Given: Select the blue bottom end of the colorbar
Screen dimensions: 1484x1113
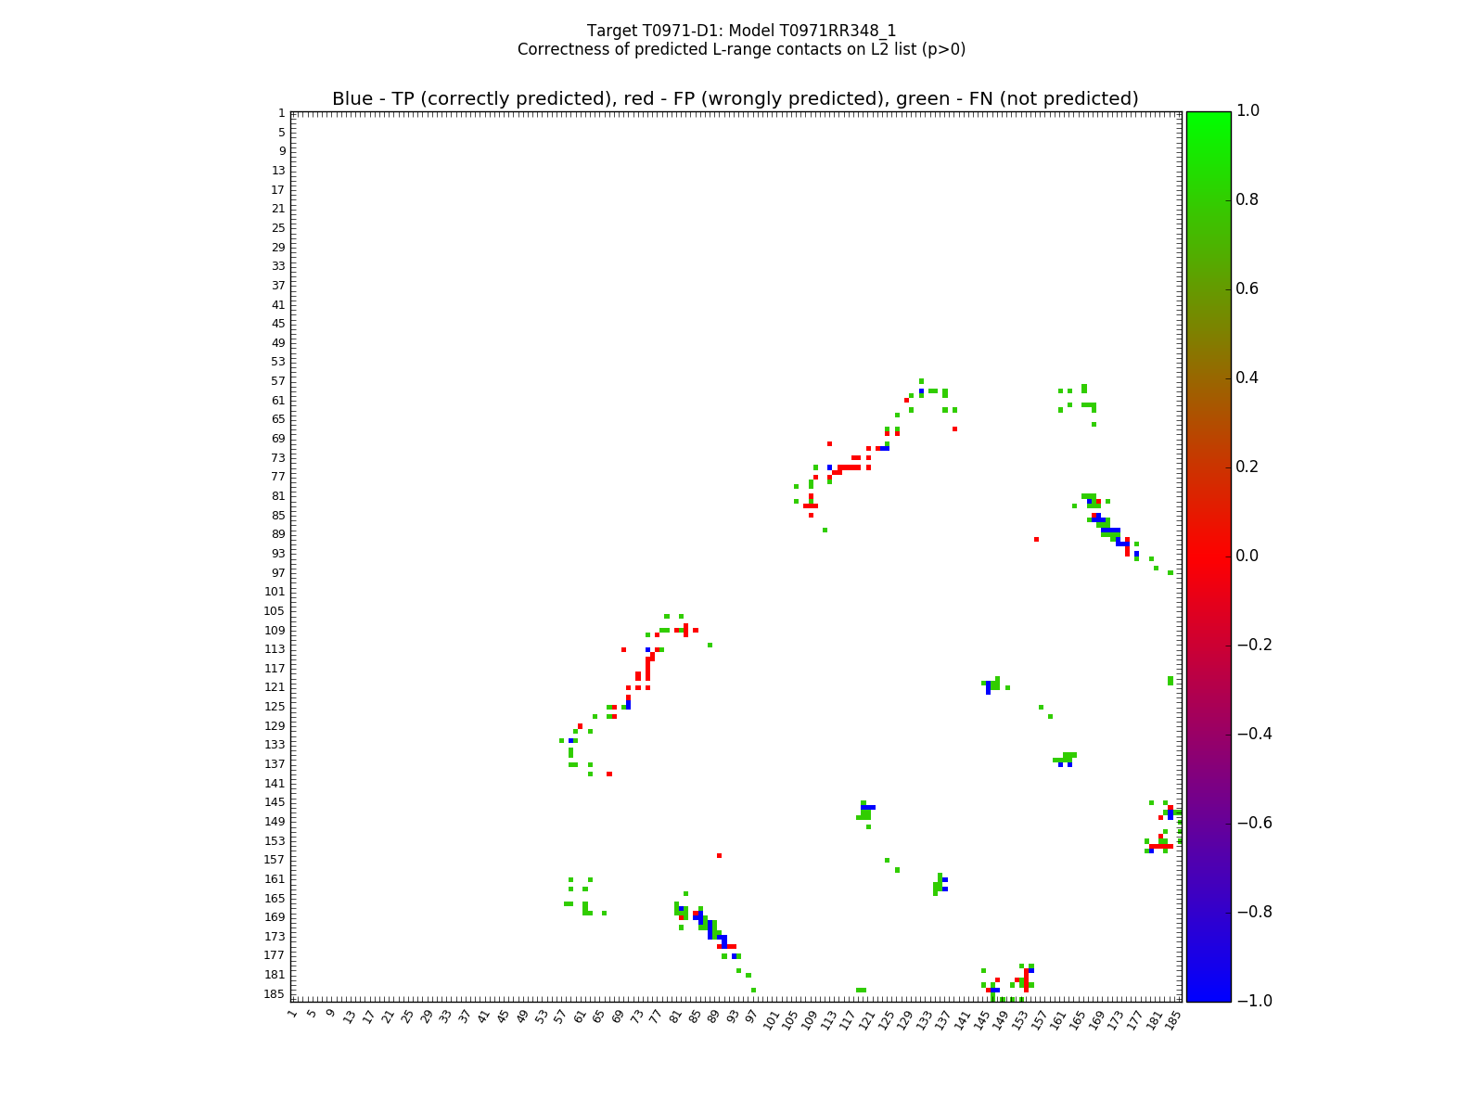Looking at the screenshot, I should (x=1208, y=995).
